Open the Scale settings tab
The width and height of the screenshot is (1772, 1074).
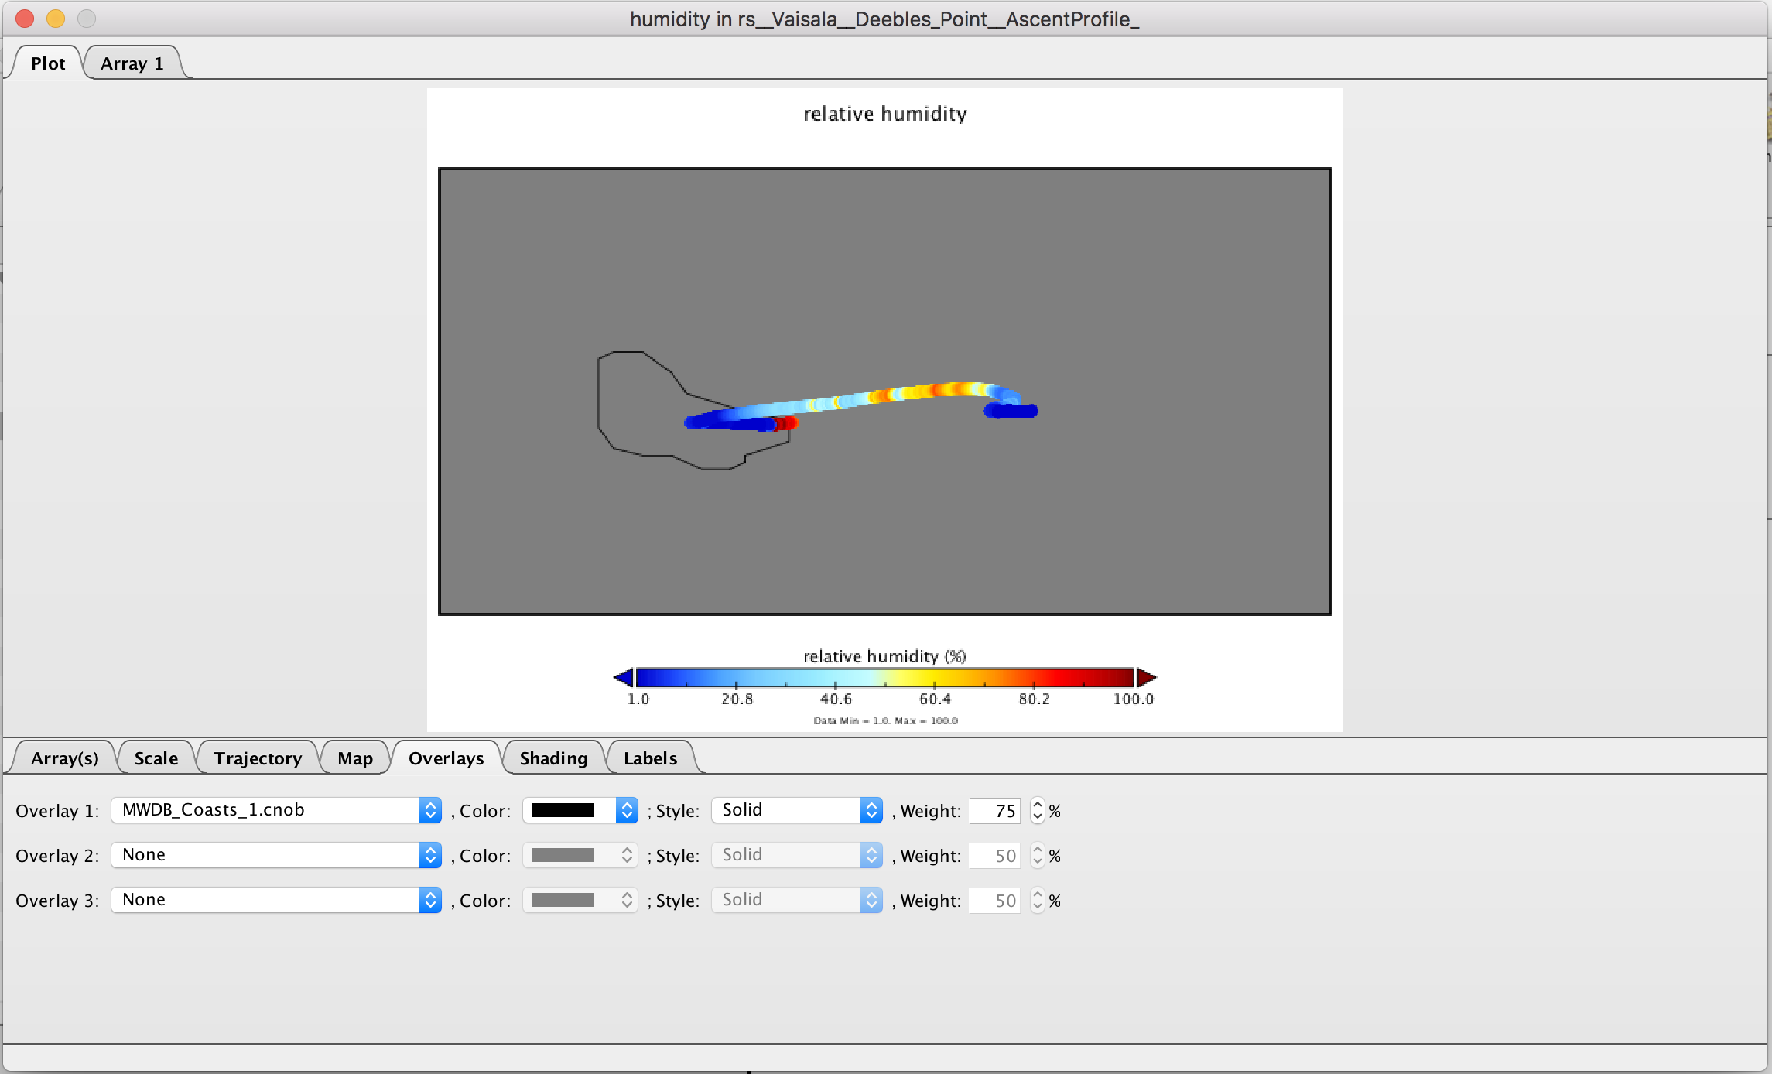(x=156, y=758)
